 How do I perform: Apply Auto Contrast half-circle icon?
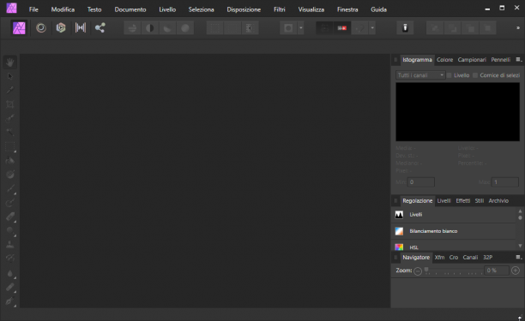point(149,28)
